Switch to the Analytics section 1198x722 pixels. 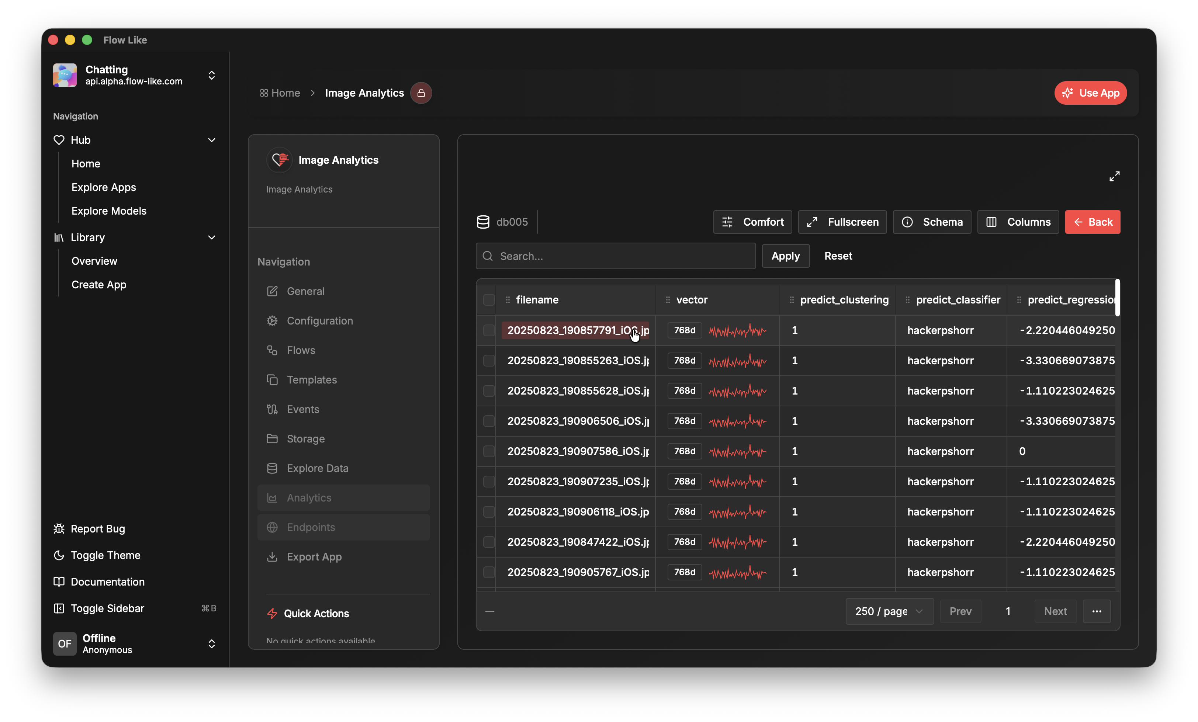point(309,497)
